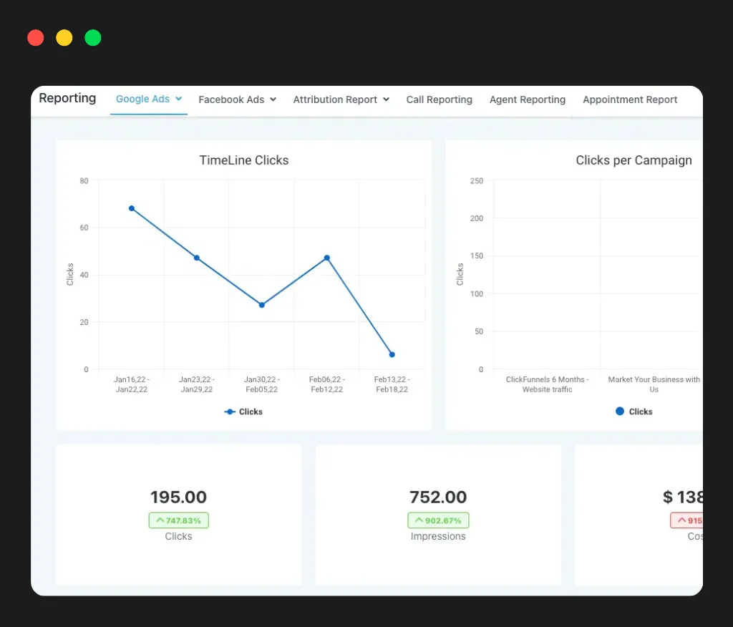733x627 pixels.
Task: Select the Feb13,22 - Feb18,22 data point
Action: click(x=392, y=354)
